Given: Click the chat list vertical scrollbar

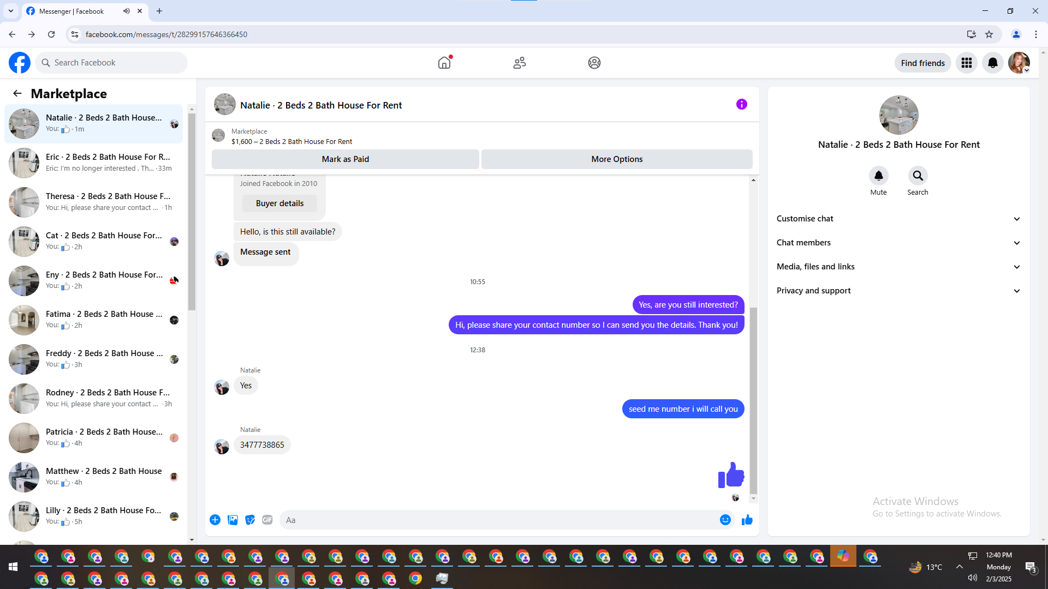Looking at the screenshot, I should pos(192,212).
